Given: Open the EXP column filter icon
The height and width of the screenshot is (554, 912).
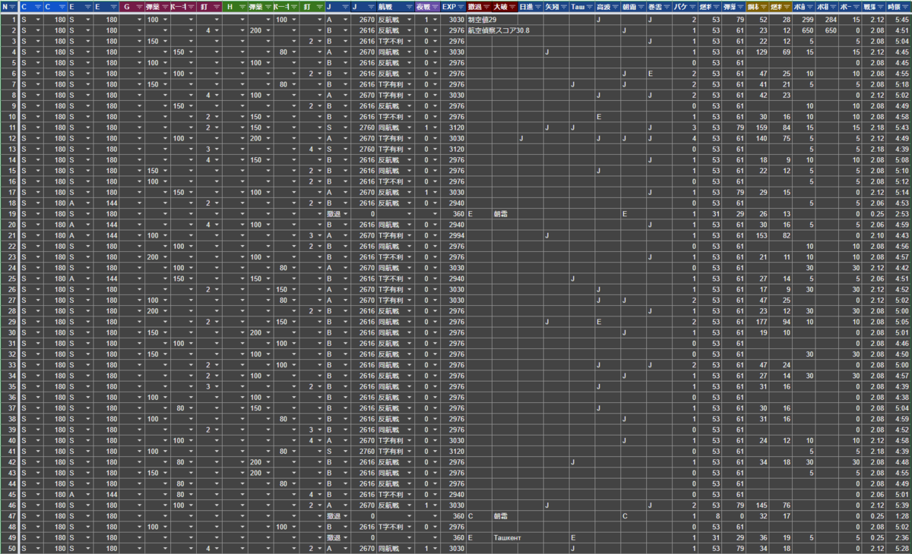Looking at the screenshot, I should [461, 6].
